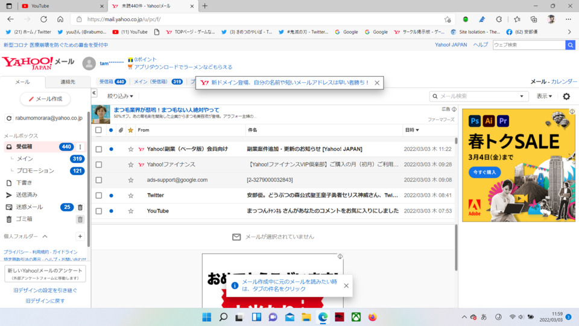Open a new browser tab with plus
This screenshot has height=326, width=579.
click(205, 6)
